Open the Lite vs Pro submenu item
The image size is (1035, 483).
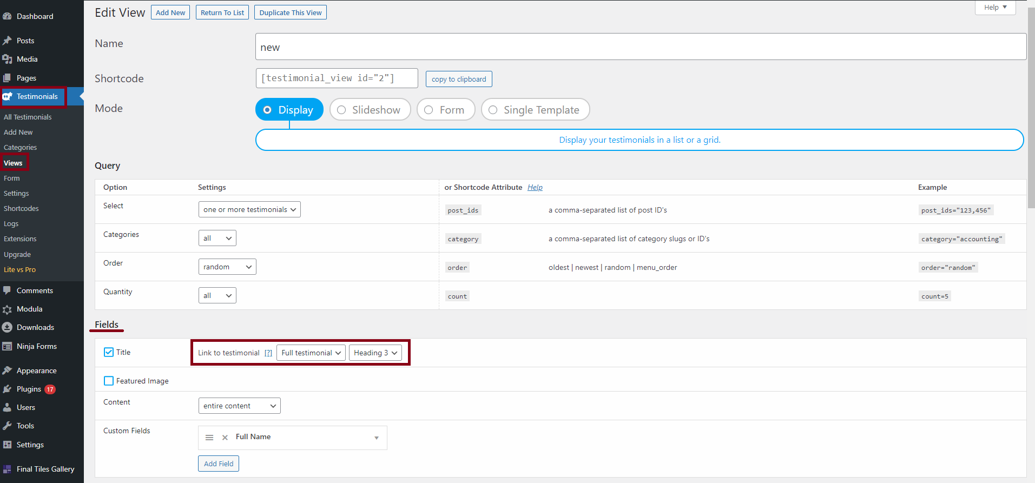point(19,269)
